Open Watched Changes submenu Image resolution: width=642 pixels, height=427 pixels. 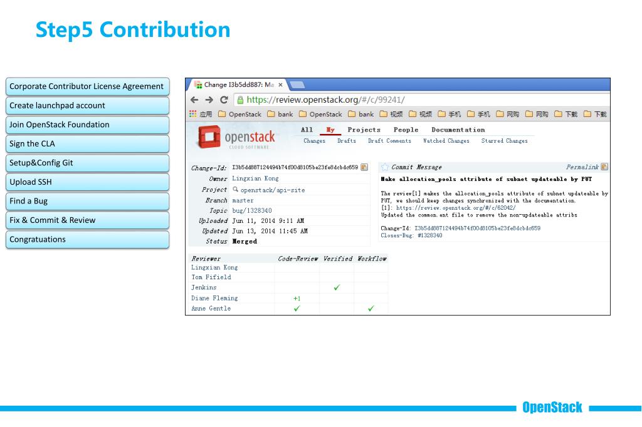446,141
